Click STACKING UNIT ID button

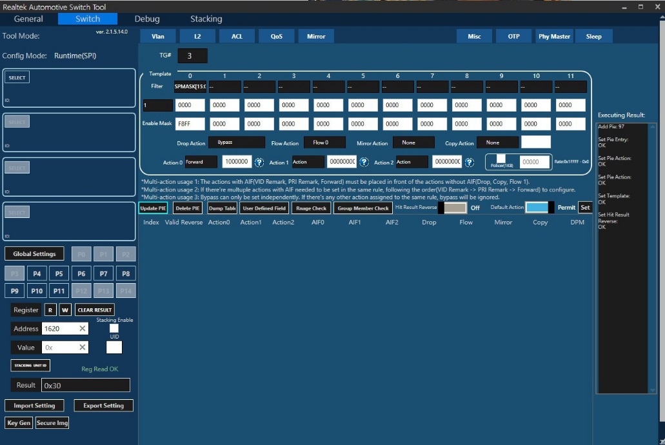tap(30, 365)
